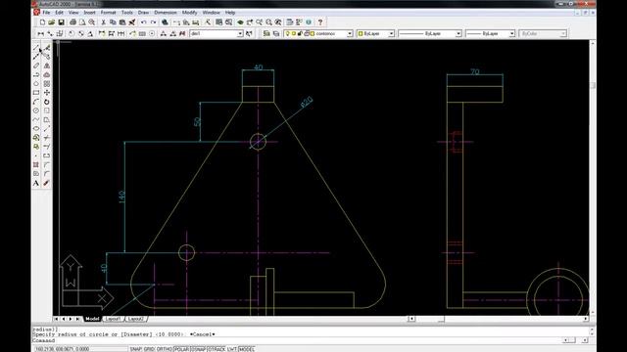The image size is (627, 352).
Task: Switch to the Layout2 tab
Action: (x=136, y=319)
